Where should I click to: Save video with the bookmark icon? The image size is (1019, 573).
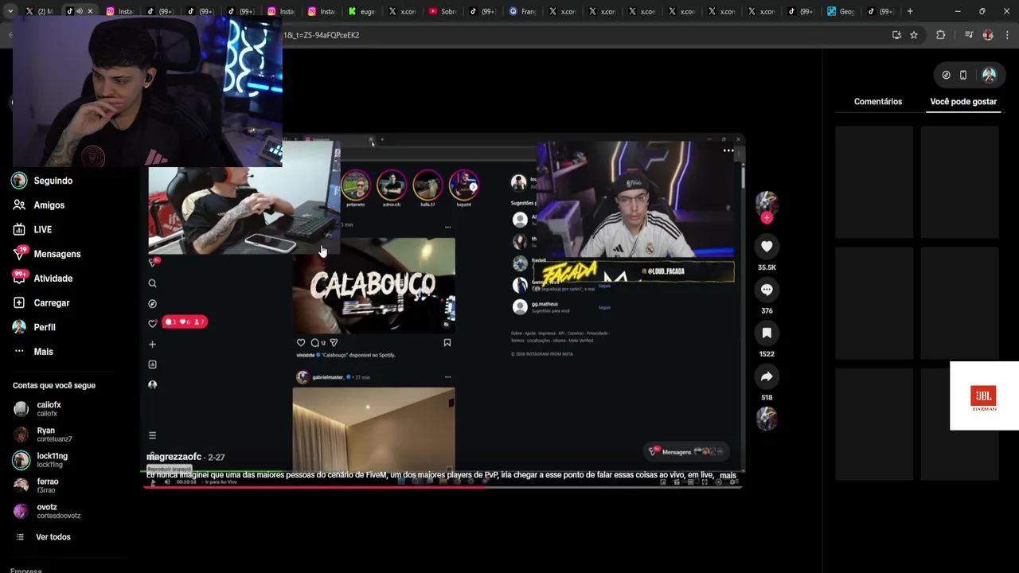pos(767,333)
